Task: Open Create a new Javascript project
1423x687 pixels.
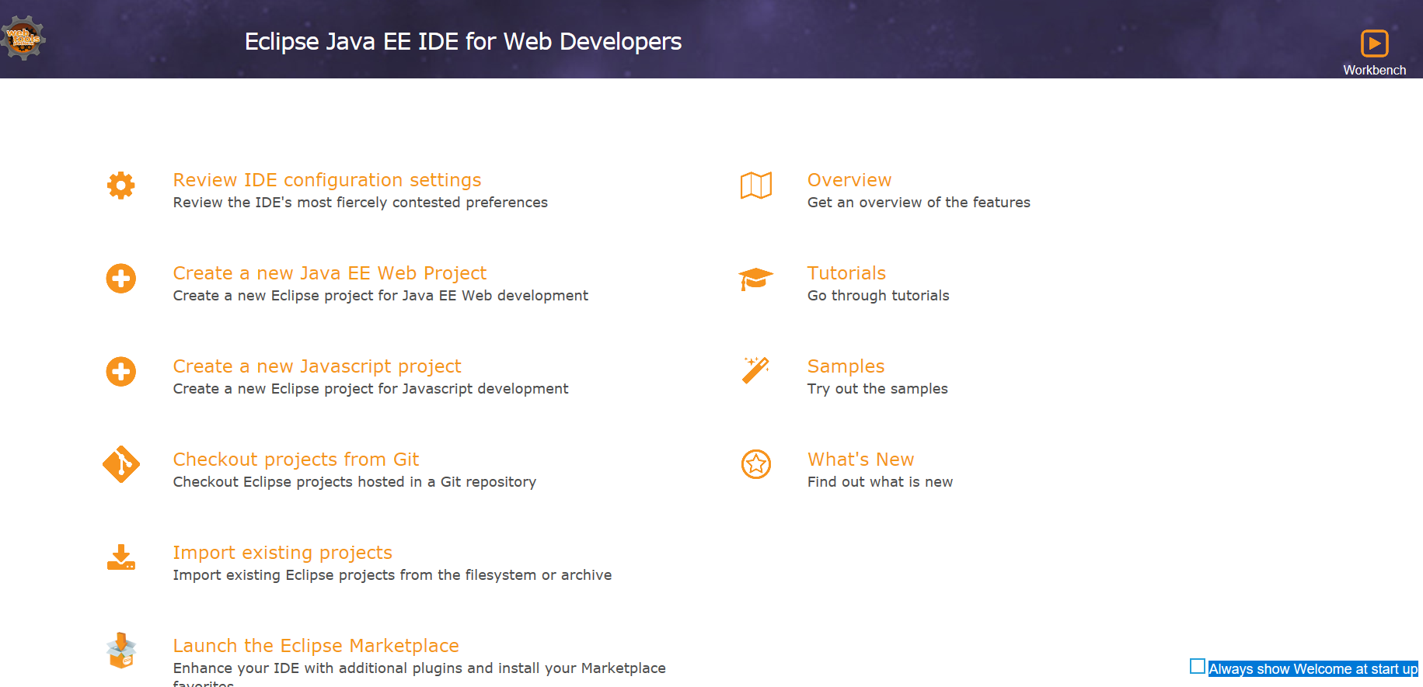Action: tap(317, 366)
